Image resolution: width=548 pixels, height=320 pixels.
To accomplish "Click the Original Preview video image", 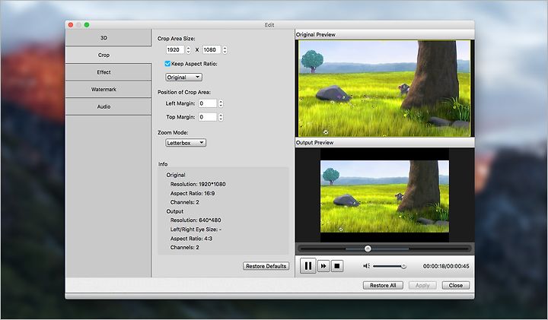I will click(384, 88).
